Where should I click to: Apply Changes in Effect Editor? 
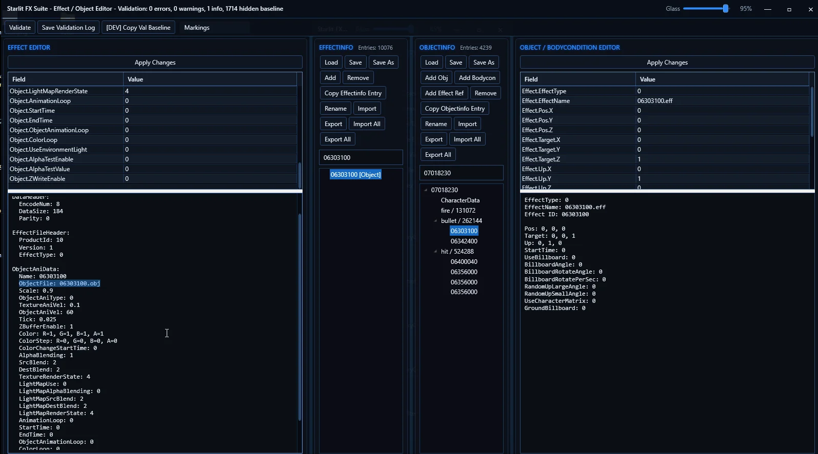155,63
